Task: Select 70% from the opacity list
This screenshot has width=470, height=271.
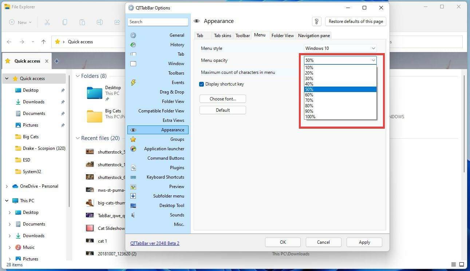Action: (x=309, y=100)
